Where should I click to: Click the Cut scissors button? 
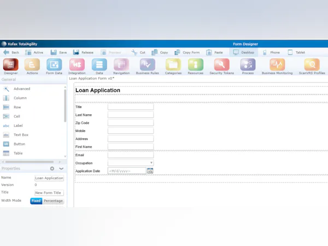tap(138, 52)
